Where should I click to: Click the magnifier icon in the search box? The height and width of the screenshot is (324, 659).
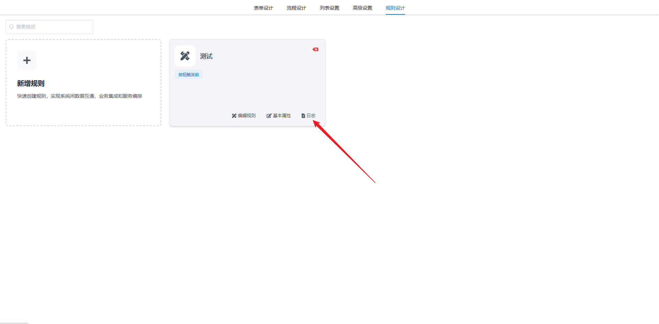12,27
